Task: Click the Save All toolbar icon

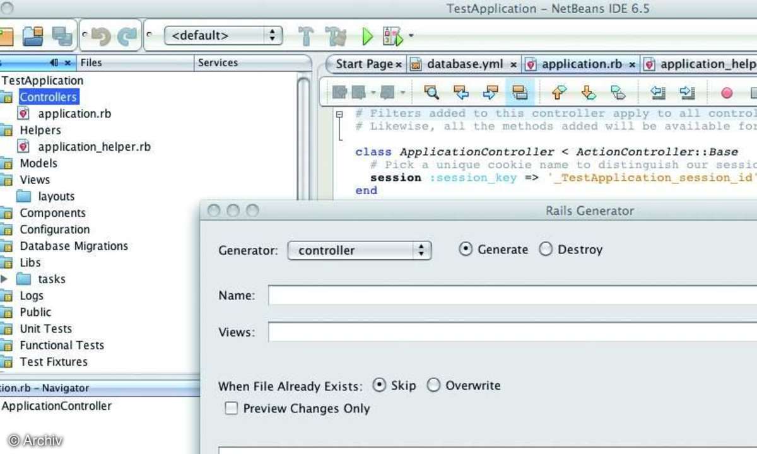Action: (62, 36)
